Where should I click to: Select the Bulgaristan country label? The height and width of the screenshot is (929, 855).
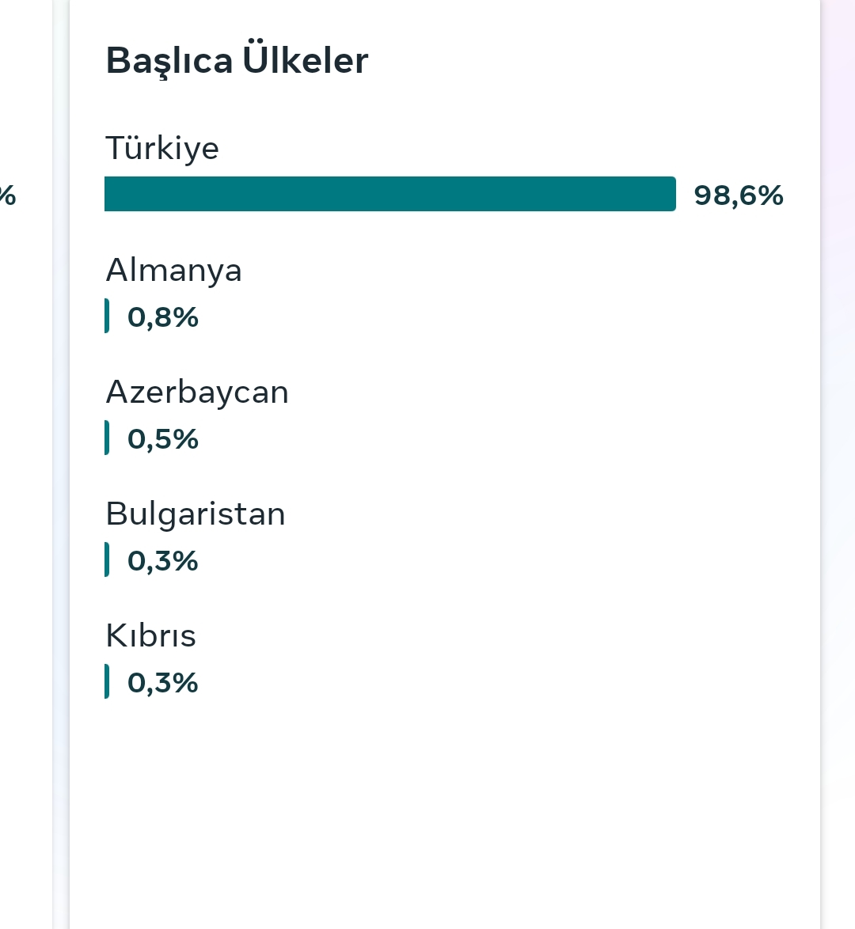(195, 514)
